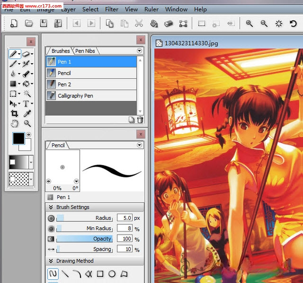Screen dimensions: 303x283
Task: Copy using the toolbar icon
Action: (109, 24)
